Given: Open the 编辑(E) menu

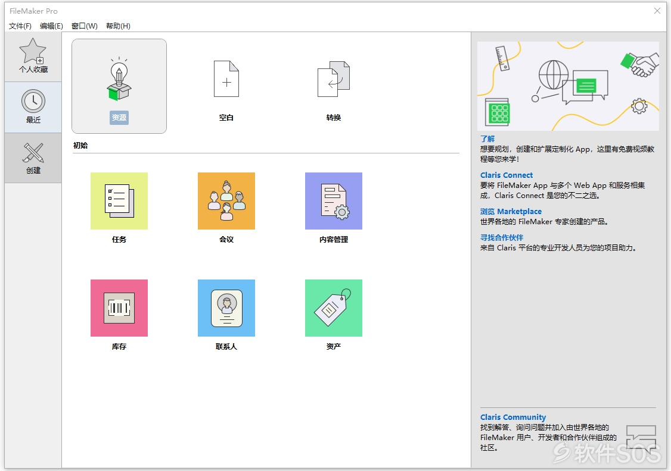Looking at the screenshot, I should pyautogui.click(x=51, y=26).
